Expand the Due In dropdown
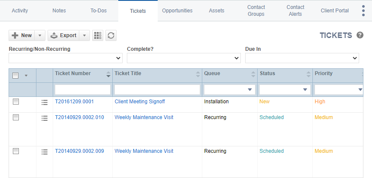Image resolution: width=372 pixels, height=178 pixels. point(302,58)
